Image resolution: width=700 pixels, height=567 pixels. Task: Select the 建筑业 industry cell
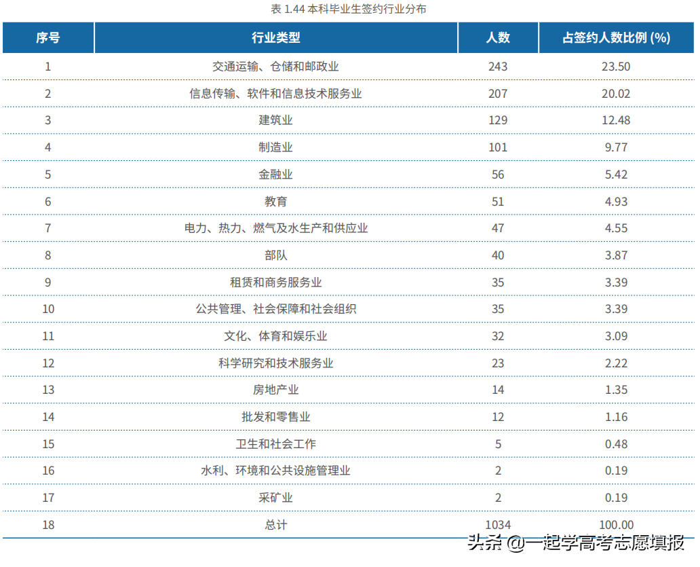coord(275,120)
